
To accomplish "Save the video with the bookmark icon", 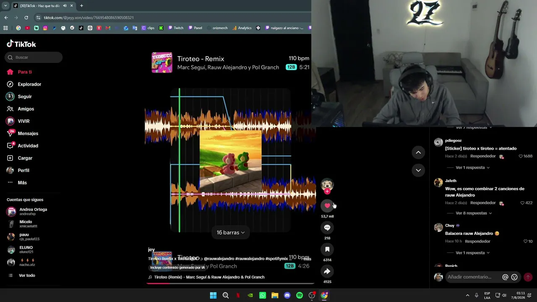I will tap(327, 249).
